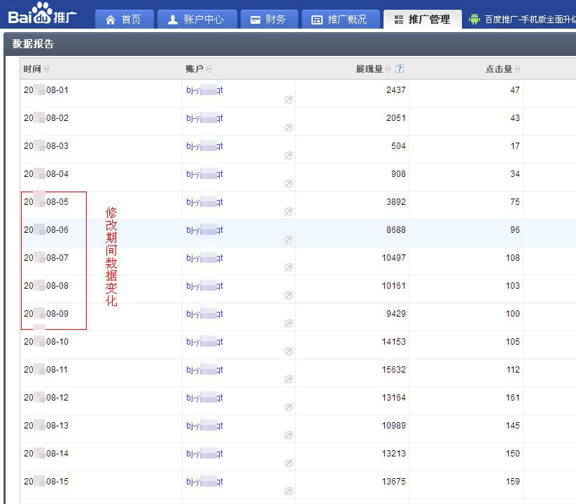The image size is (576, 504).
Task: Click the help question mark beside 展现量
Action: [399, 69]
